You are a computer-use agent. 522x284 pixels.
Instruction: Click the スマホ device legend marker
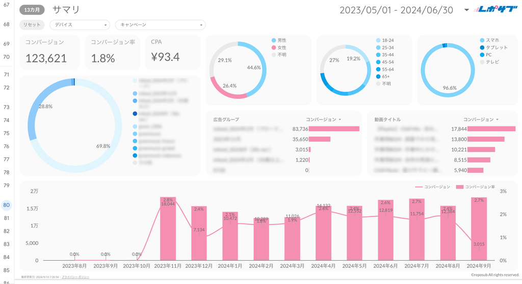point(482,40)
